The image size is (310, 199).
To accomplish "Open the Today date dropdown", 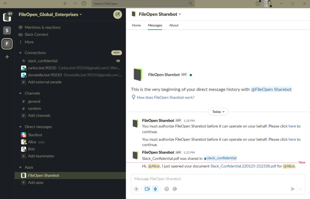I will tap(218, 112).
